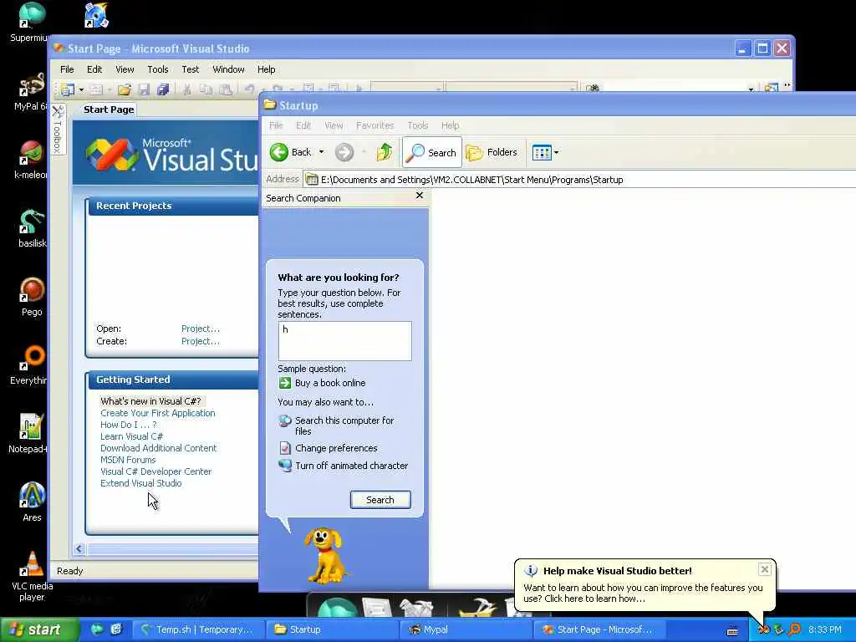This screenshot has height=642, width=856.
Task: Open the File menu in Visual Studio
Action: pos(67,69)
